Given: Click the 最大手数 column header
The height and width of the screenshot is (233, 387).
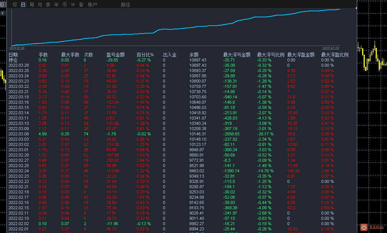Looking at the screenshot, I should coord(70,55).
